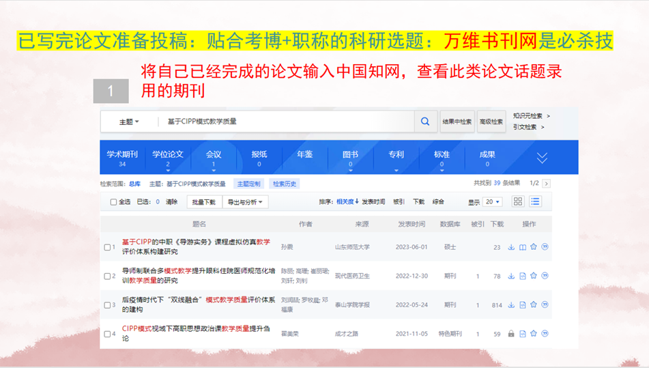
Task: Tick checkbox for result number 1
Action: [x=107, y=247]
